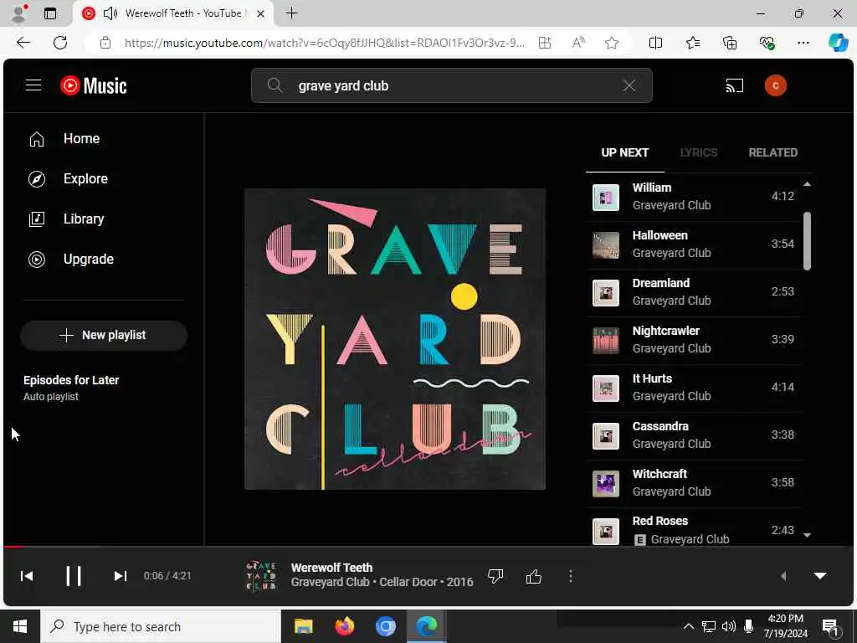Click the large Graveyard Club album art
The height and width of the screenshot is (643, 857).
pyautogui.click(x=395, y=339)
